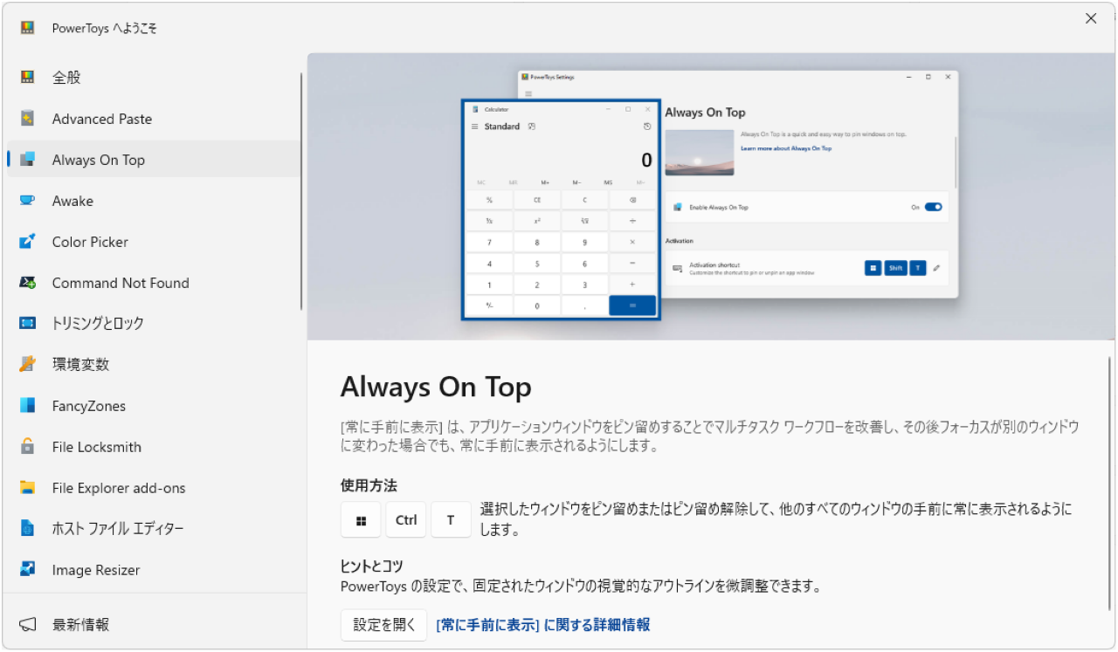The width and height of the screenshot is (1118, 652).
Task: Click the T shortcut key badge
Action: [451, 519]
